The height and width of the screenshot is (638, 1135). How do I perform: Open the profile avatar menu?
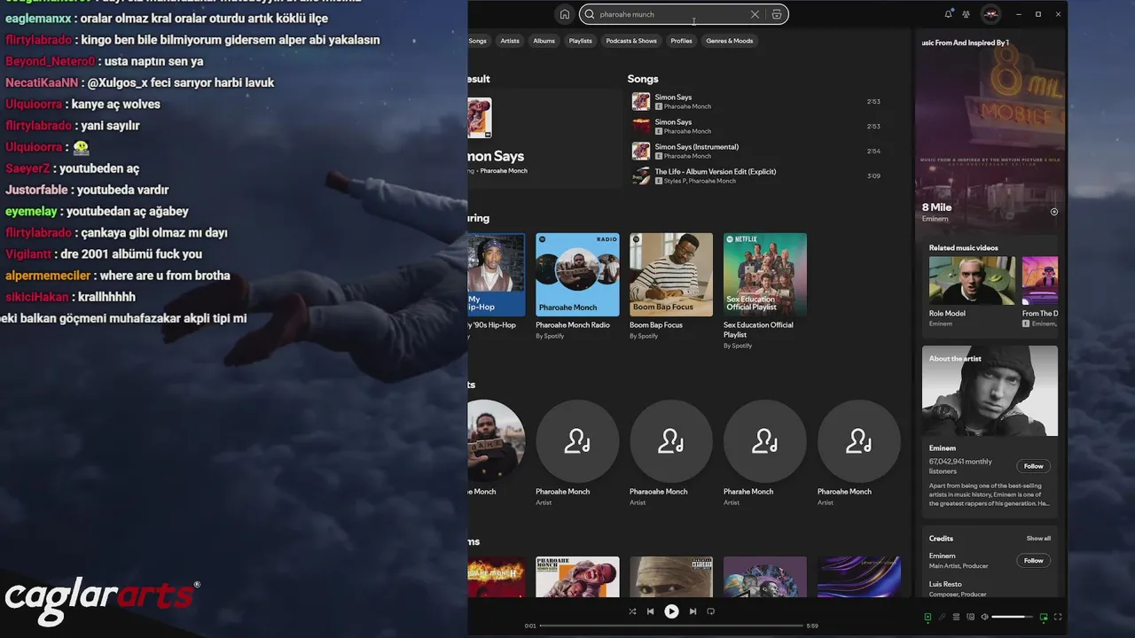coord(990,14)
